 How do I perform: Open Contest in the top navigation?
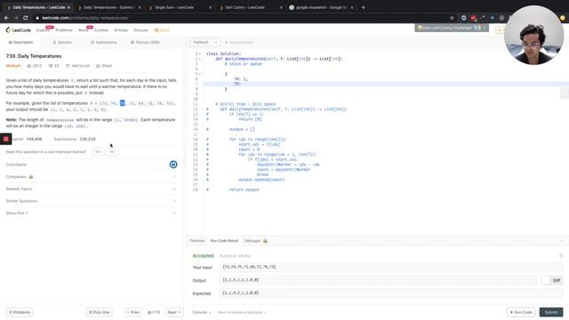tap(101, 30)
